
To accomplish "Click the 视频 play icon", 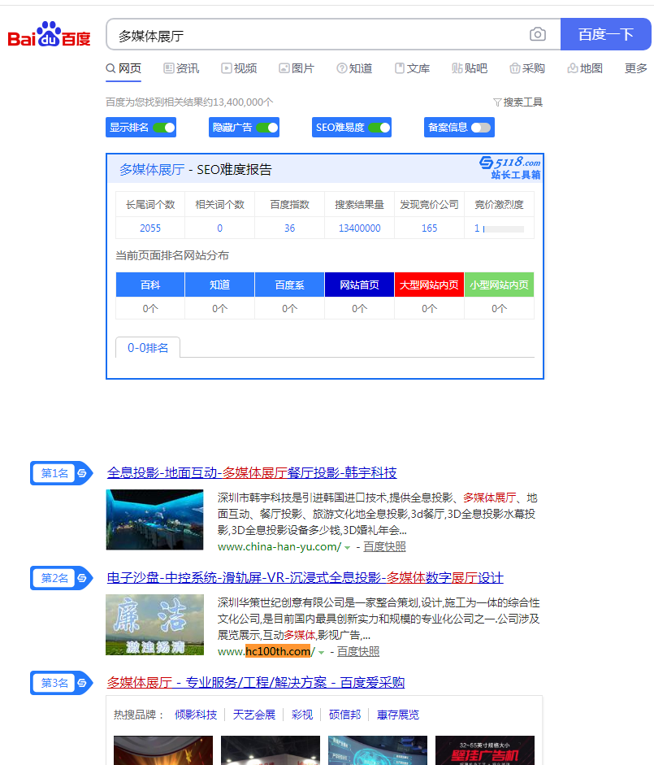I will click(x=227, y=68).
